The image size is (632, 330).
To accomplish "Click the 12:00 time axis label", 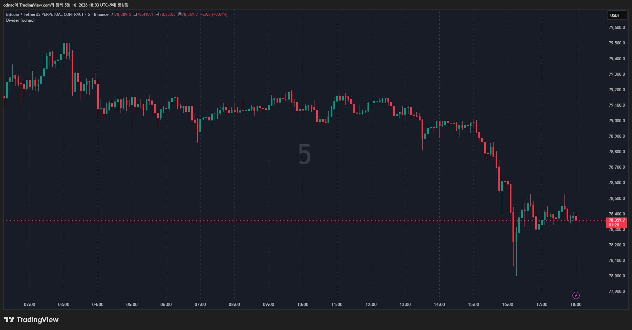I will coord(371,305).
